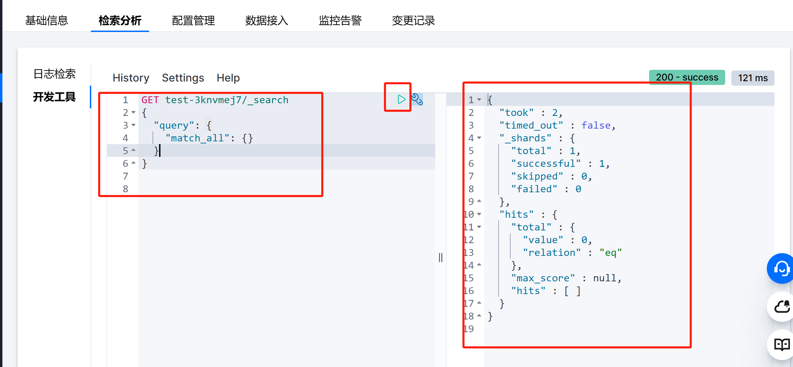Open the 监控告警 tab

click(340, 21)
